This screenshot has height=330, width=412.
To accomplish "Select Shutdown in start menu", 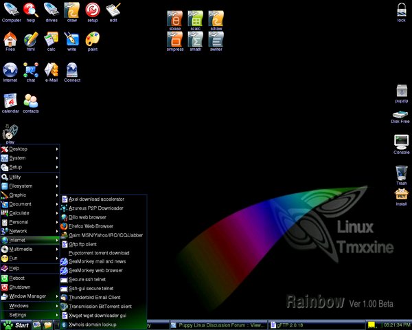I will [30, 287].
